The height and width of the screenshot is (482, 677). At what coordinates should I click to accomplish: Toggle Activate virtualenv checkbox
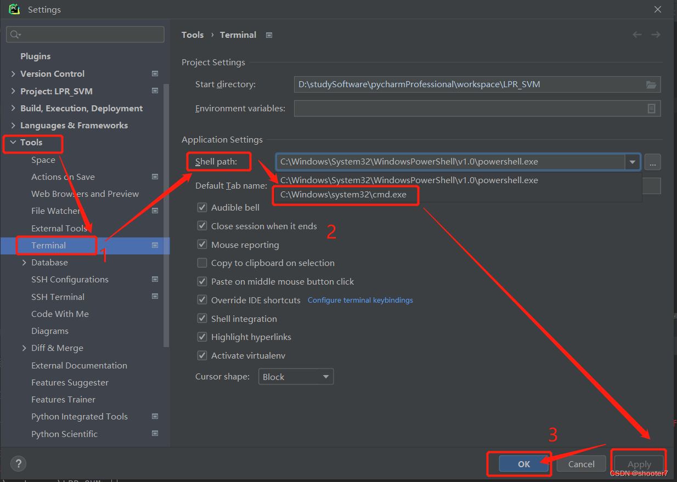pyautogui.click(x=202, y=355)
